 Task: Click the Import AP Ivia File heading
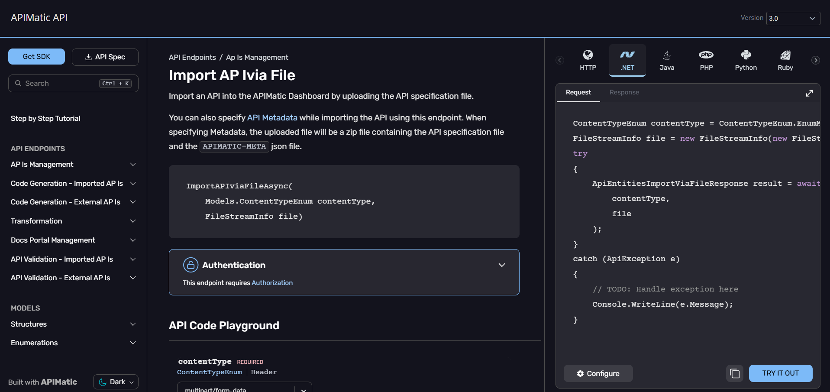point(232,75)
